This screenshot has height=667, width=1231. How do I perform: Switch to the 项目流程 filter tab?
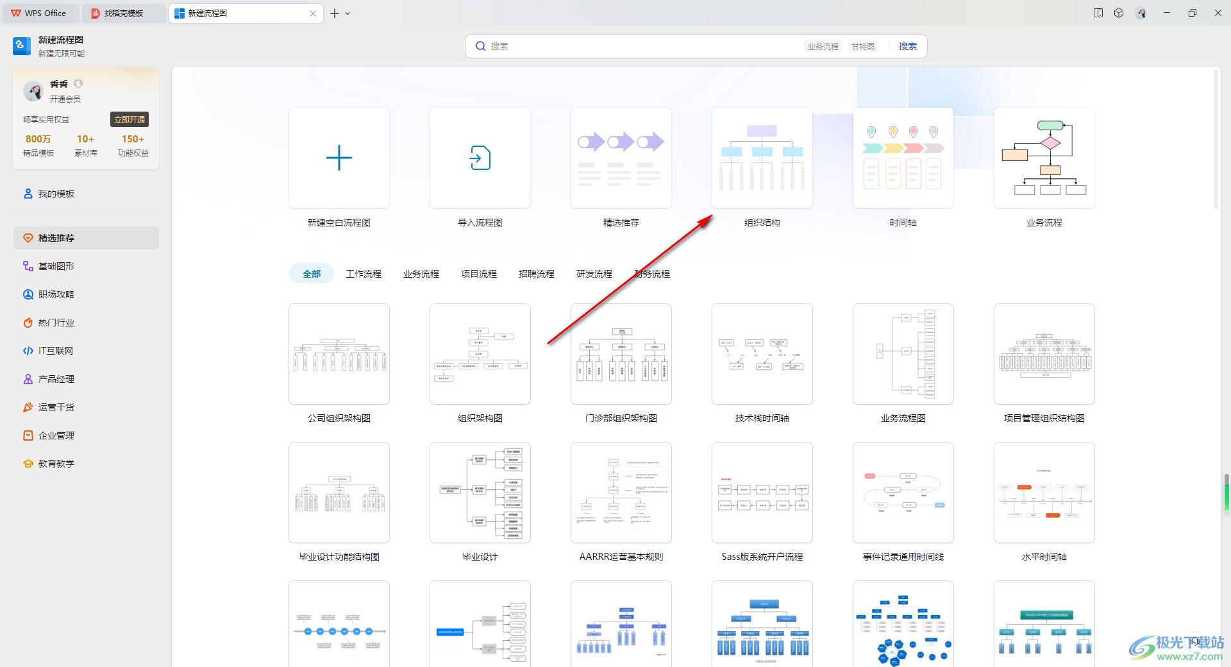click(x=479, y=274)
